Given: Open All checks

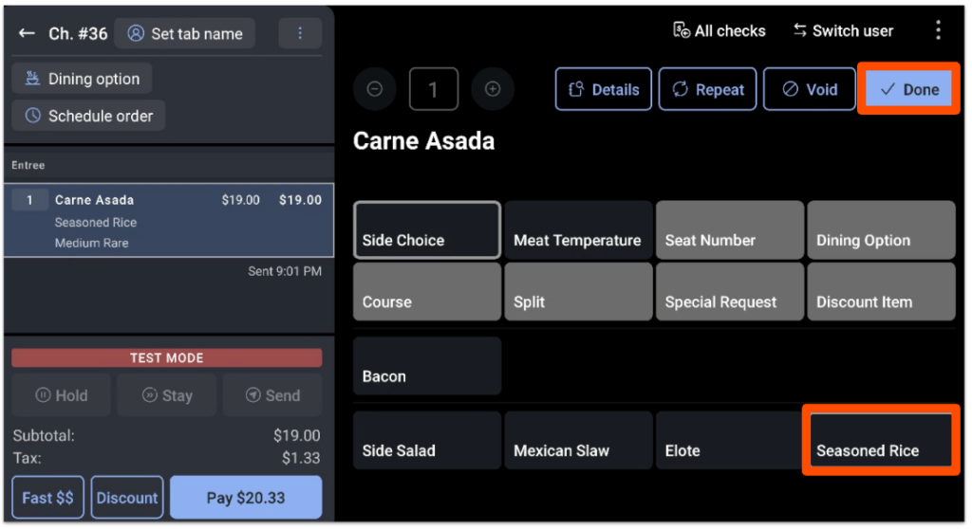Looking at the screenshot, I should 720,30.
